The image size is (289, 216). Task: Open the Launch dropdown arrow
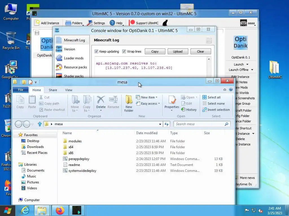tap(247, 64)
